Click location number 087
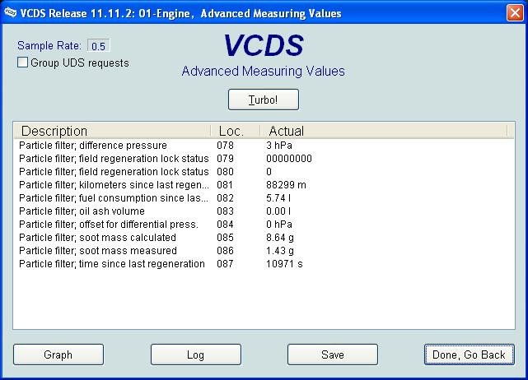 pyautogui.click(x=225, y=264)
